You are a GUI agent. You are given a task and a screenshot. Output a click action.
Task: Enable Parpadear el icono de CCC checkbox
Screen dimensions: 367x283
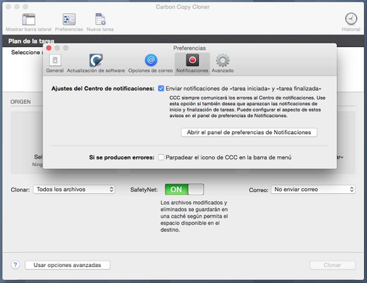161,157
